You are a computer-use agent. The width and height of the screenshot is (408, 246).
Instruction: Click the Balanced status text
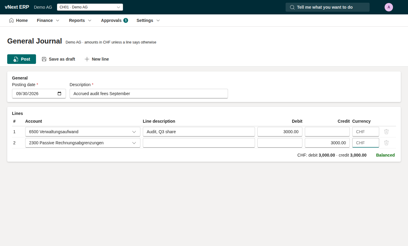click(385, 155)
